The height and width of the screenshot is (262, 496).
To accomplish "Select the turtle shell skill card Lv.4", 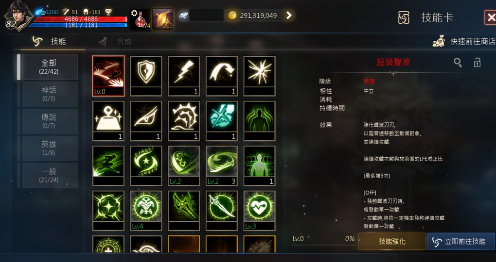I will click(x=146, y=211).
